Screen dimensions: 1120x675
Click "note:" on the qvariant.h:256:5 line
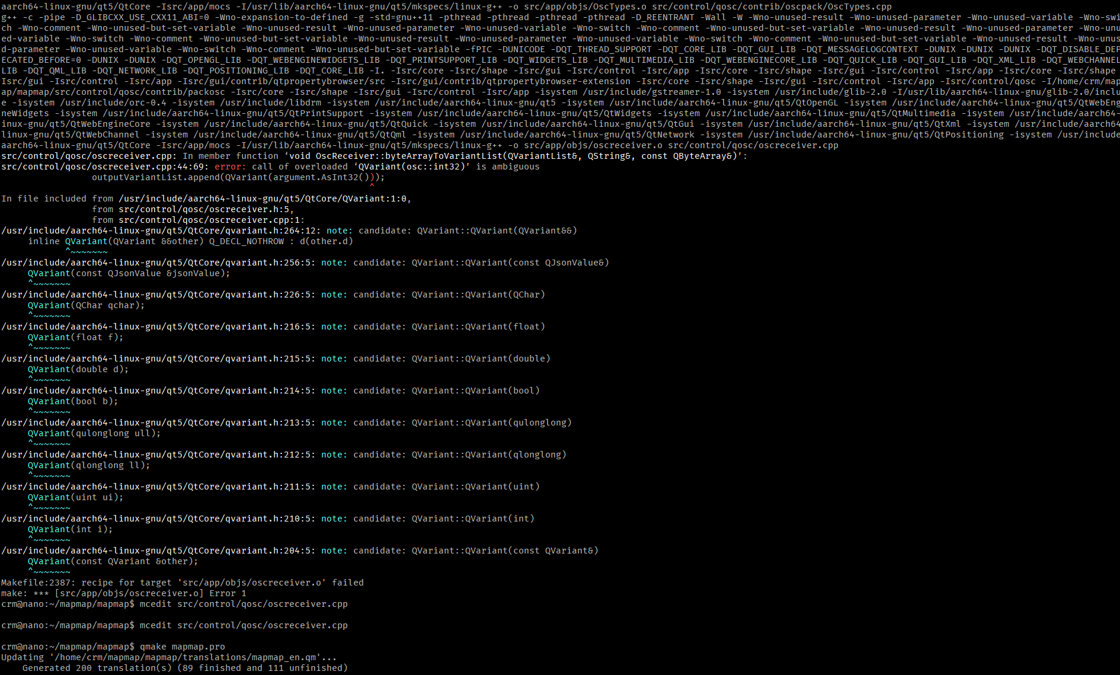point(334,263)
